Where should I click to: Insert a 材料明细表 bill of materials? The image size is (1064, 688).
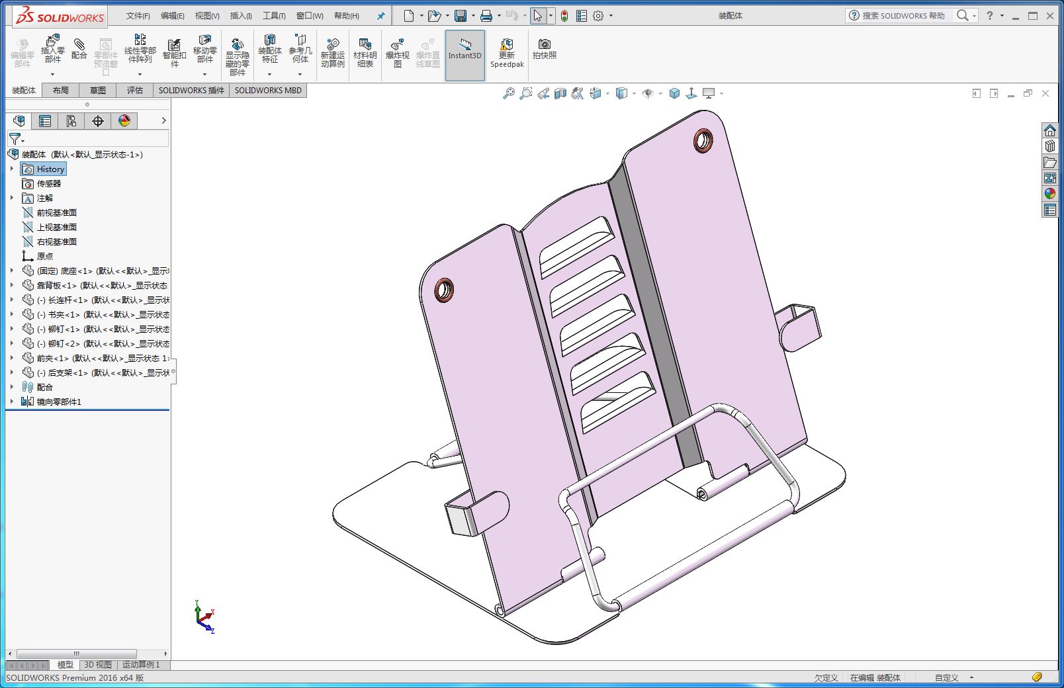pos(365,53)
